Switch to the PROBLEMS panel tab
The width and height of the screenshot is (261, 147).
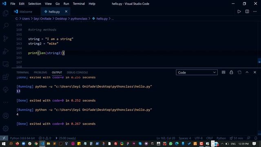point(40,73)
